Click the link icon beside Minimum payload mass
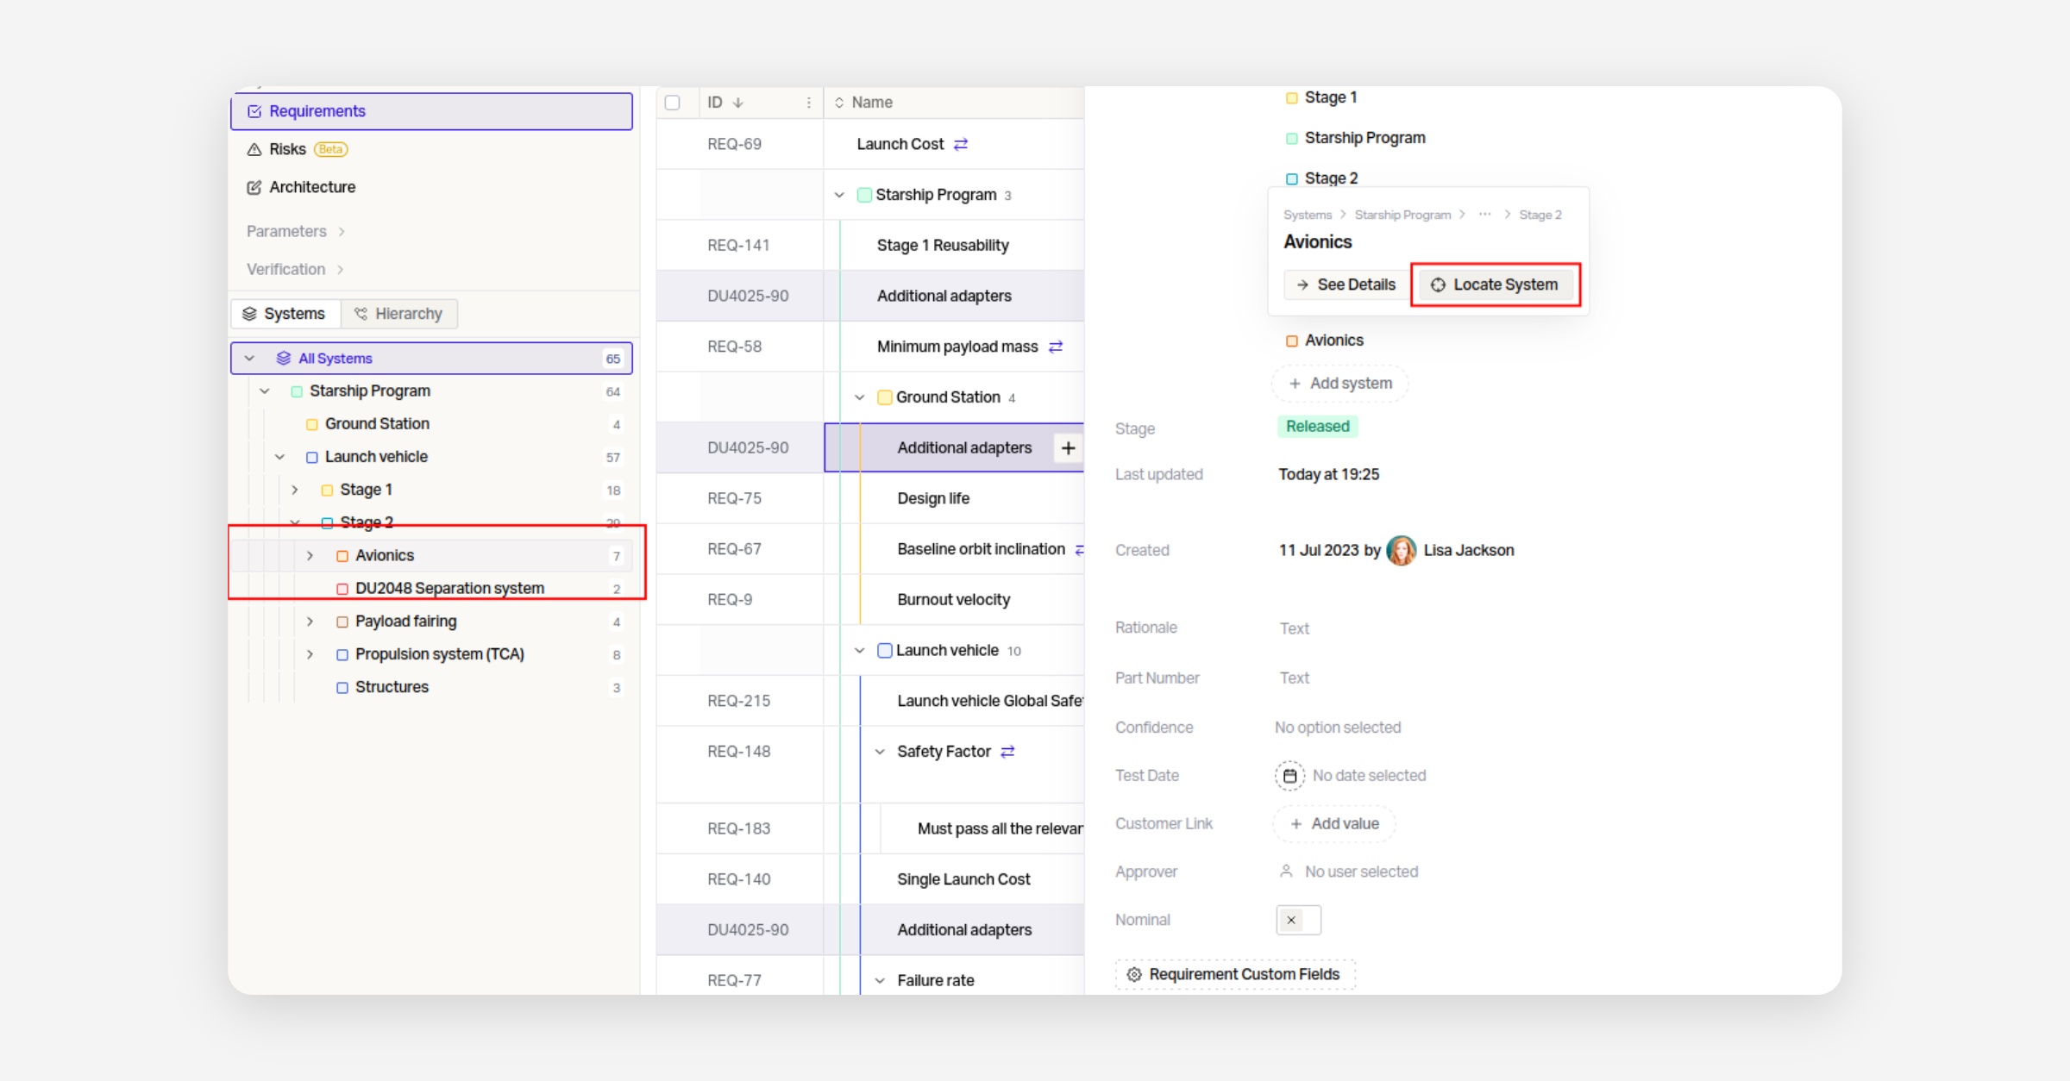Screen dimensions: 2070x1081 tap(1056, 347)
